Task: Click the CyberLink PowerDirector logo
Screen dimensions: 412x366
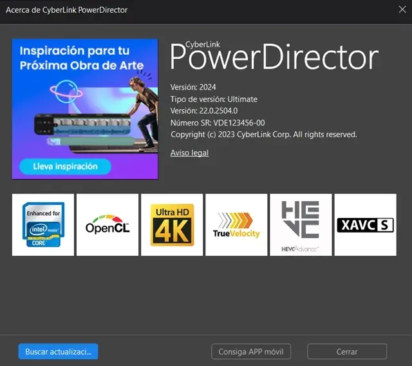Action: 274,56
